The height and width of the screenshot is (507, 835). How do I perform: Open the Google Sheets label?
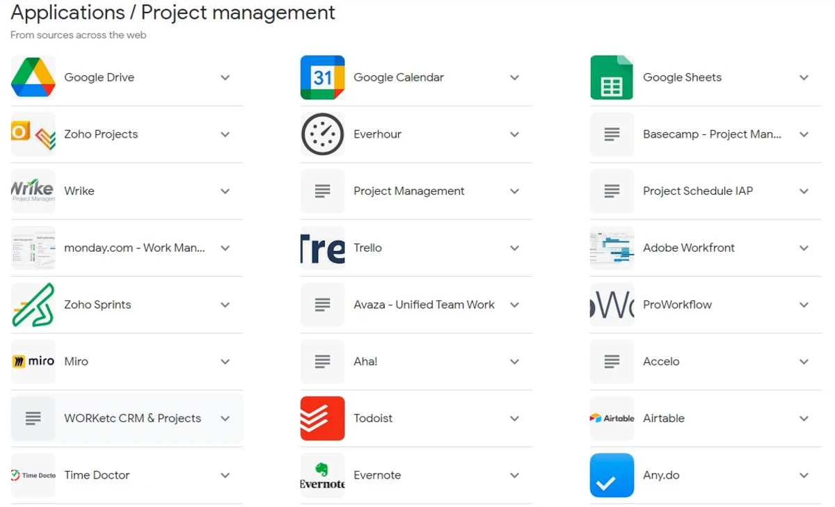(683, 77)
